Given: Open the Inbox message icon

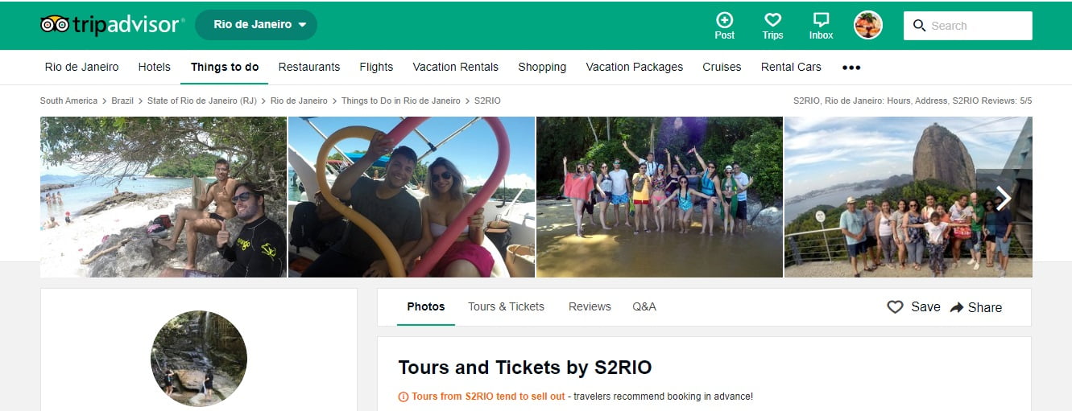Looking at the screenshot, I should 821,20.
